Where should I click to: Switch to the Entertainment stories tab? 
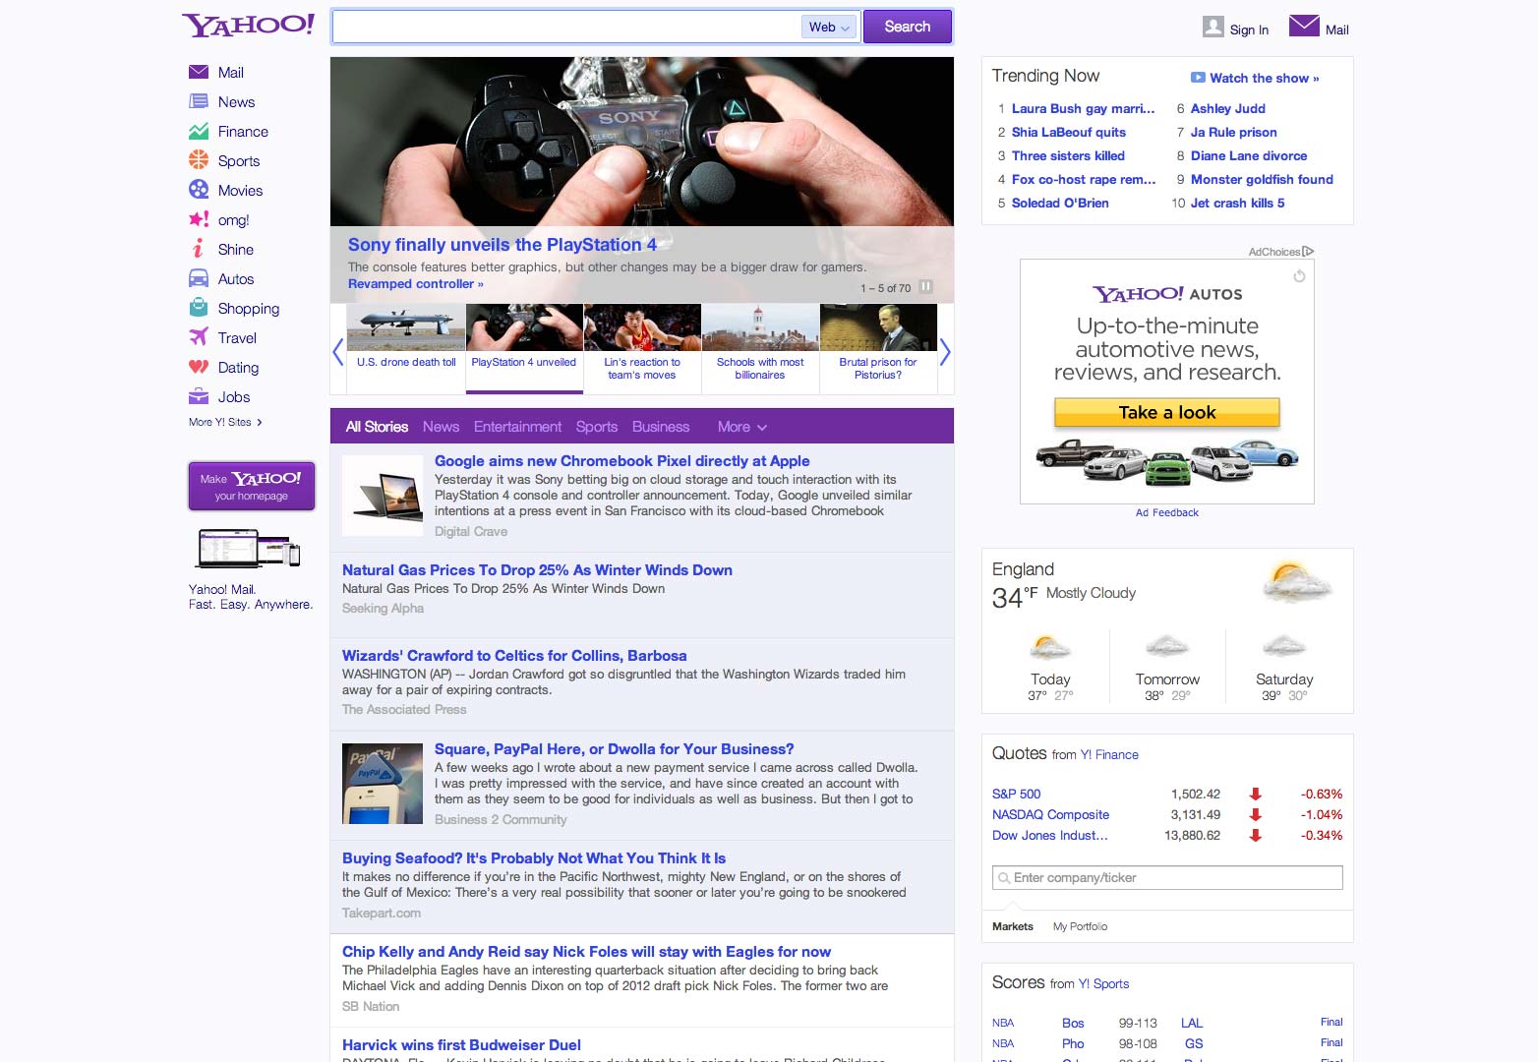(517, 427)
